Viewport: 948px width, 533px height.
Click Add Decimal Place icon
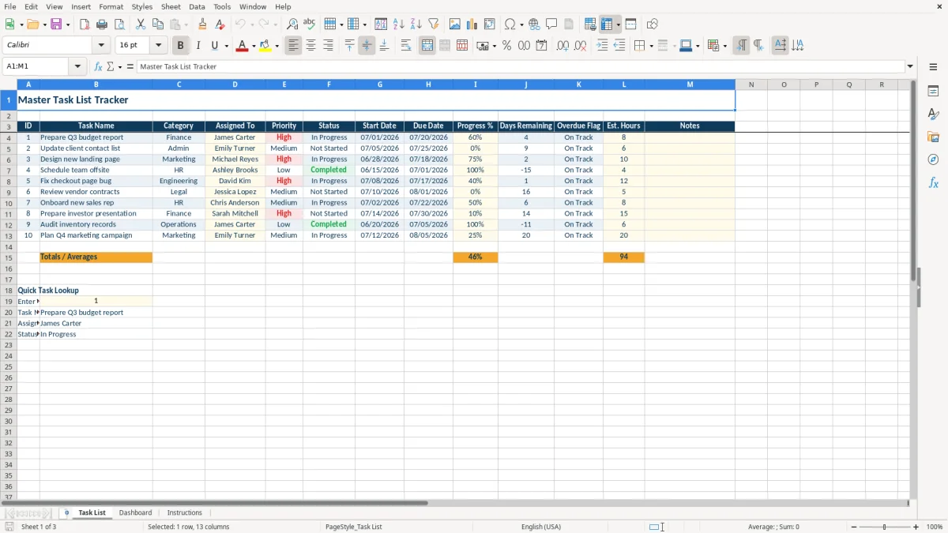(x=562, y=46)
